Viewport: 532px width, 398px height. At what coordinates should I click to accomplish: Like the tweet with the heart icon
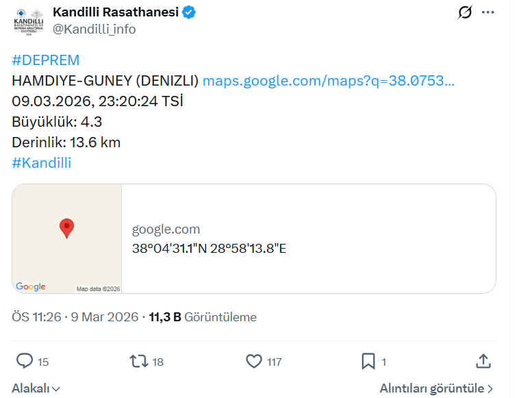[x=254, y=361]
